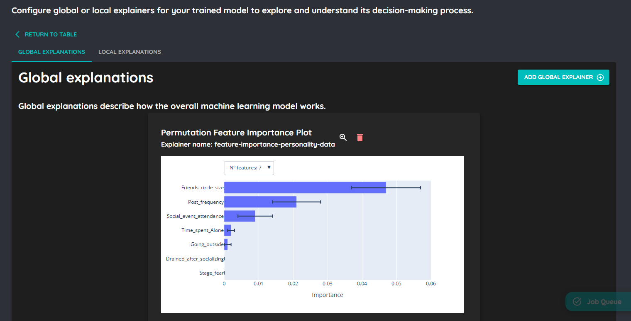The image size is (631, 321).
Task: Click the dropdown arrow next to N° features: 7
Action: point(269,167)
